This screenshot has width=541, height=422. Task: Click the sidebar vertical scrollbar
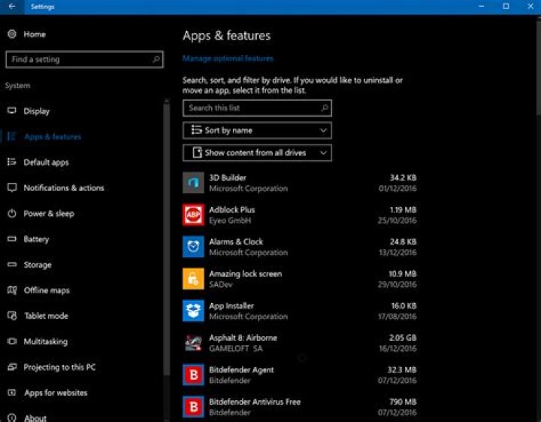167,238
